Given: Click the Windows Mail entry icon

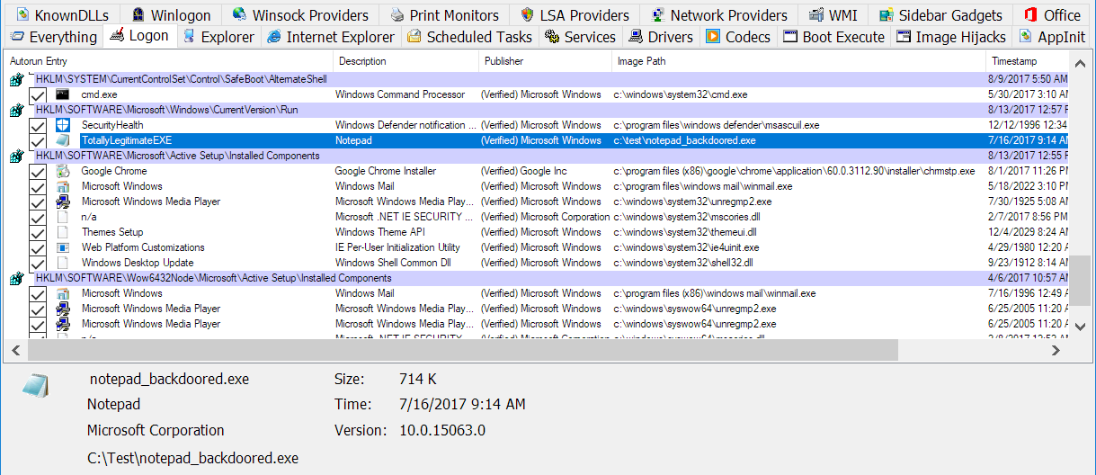Looking at the screenshot, I should pos(63,186).
